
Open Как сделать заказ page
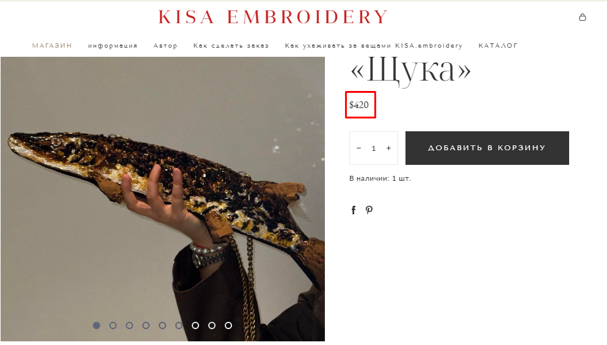click(231, 45)
